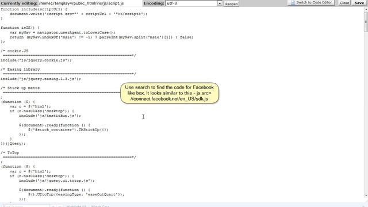Click the '/* Easing library' comment
368x207 pixels.
point(20,70)
